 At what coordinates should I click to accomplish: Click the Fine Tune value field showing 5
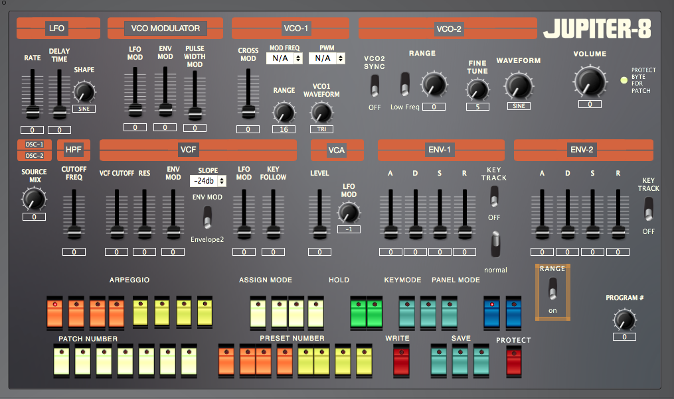[x=477, y=107]
